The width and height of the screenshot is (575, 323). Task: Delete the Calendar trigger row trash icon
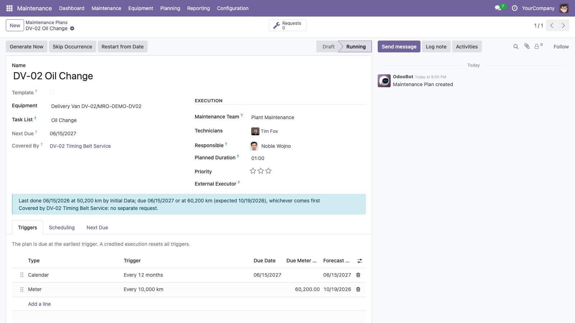click(x=358, y=275)
